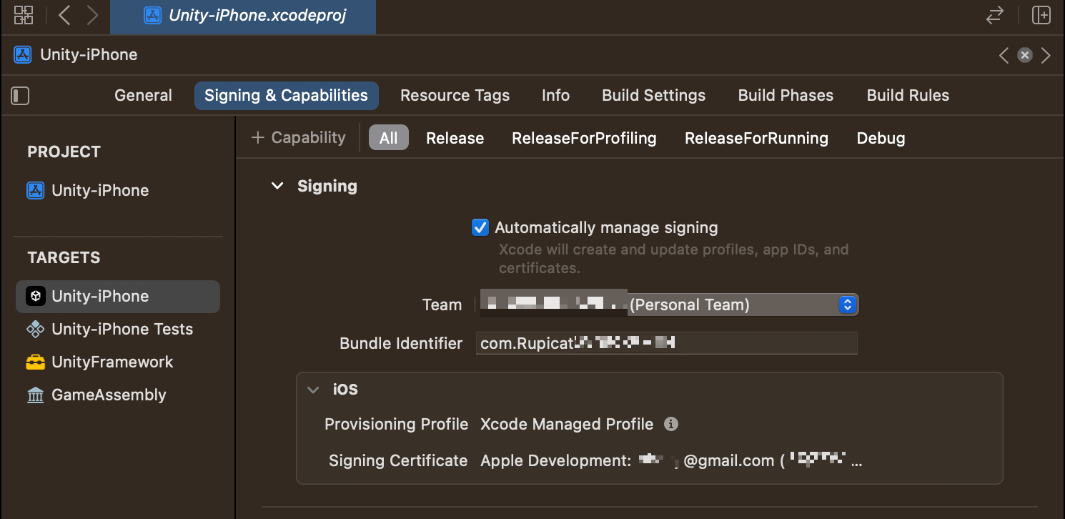The image size is (1065, 519).
Task: Click the next issue chevron in jump bar
Action: pos(1046,55)
